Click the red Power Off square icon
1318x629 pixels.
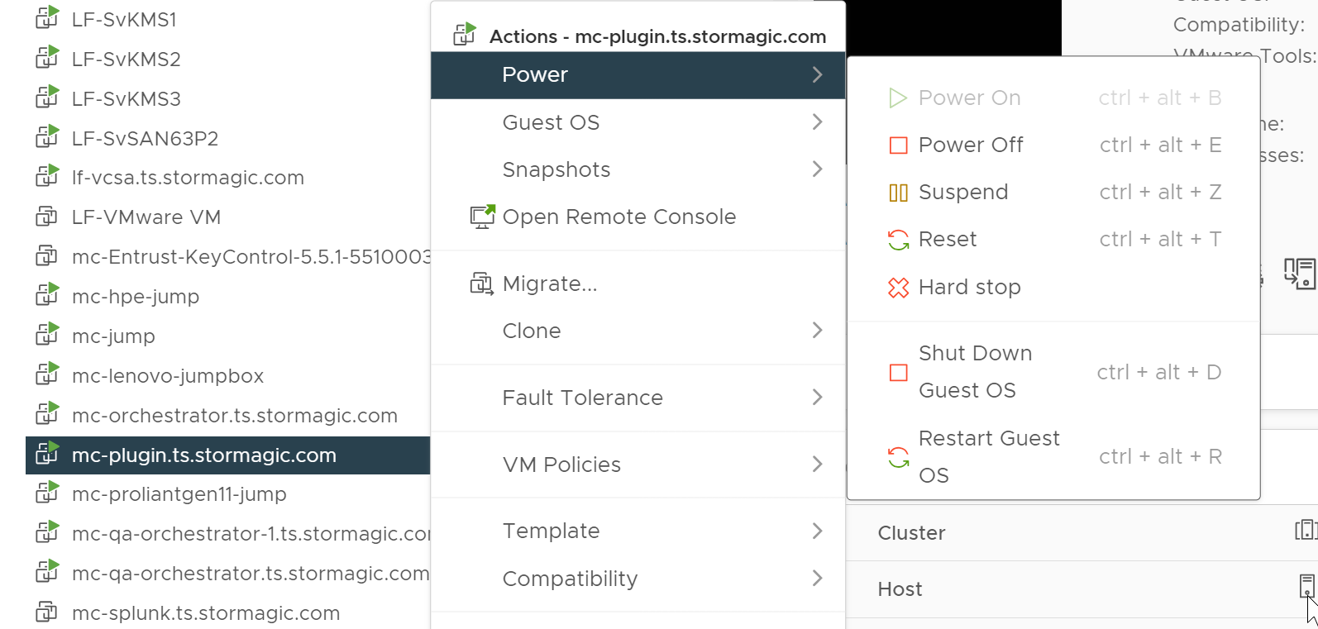(x=898, y=145)
